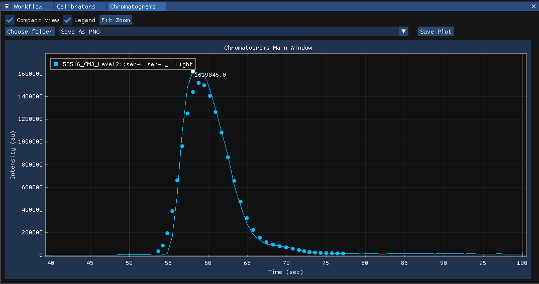
Task: Click the Time (sec) axis label
Action: click(x=286, y=272)
